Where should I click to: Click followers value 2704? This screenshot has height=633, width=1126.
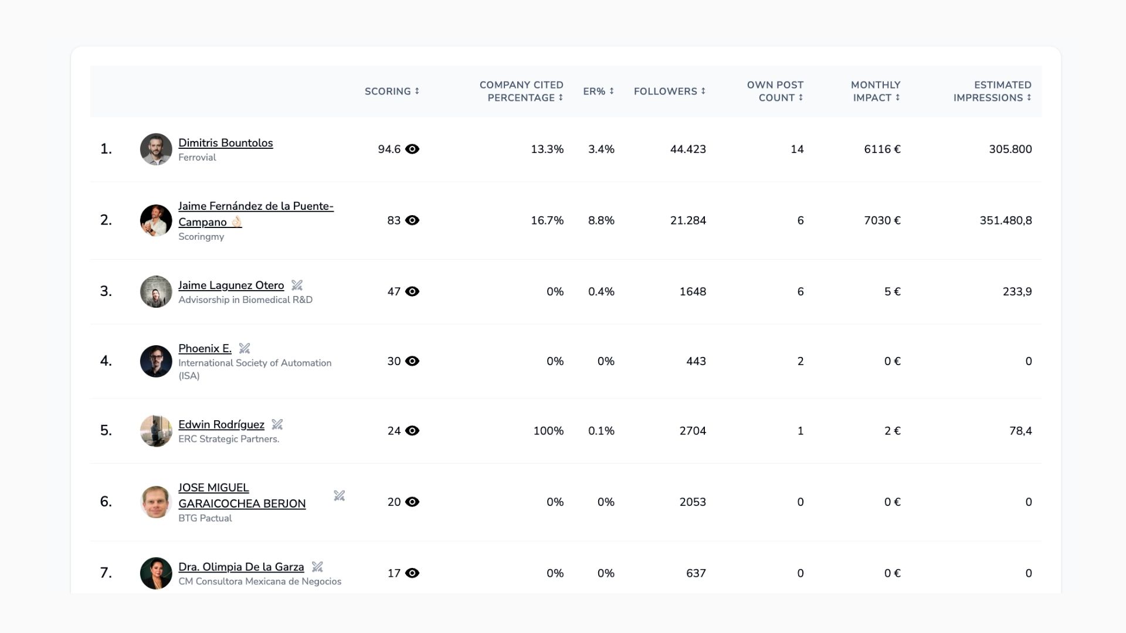pos(693,431)
